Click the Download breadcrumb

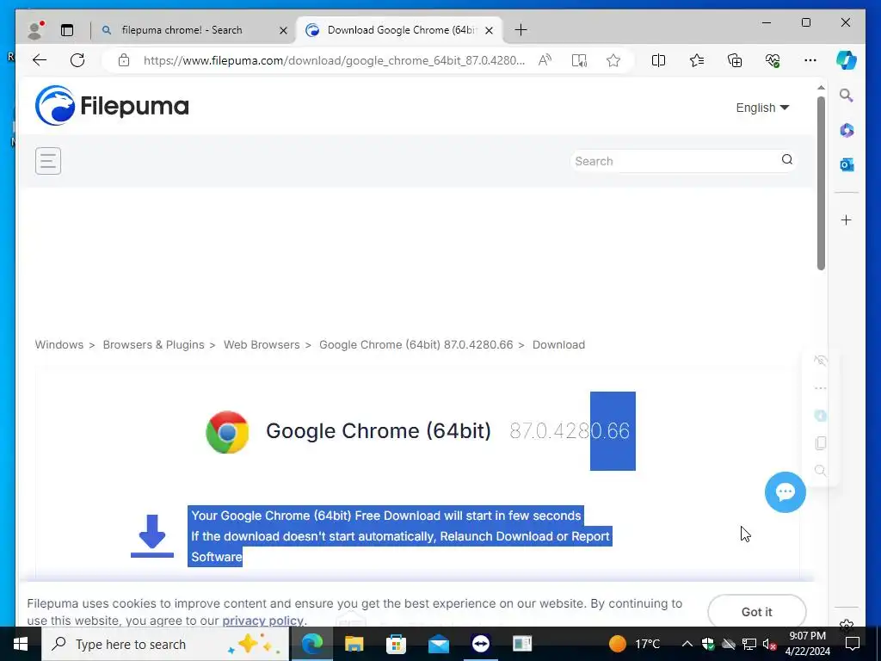(558, 344)
